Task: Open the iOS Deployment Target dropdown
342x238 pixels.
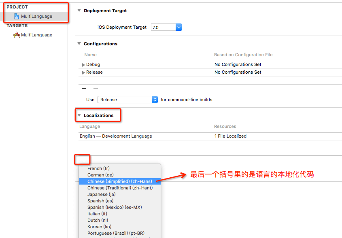Action: [178, 27]
